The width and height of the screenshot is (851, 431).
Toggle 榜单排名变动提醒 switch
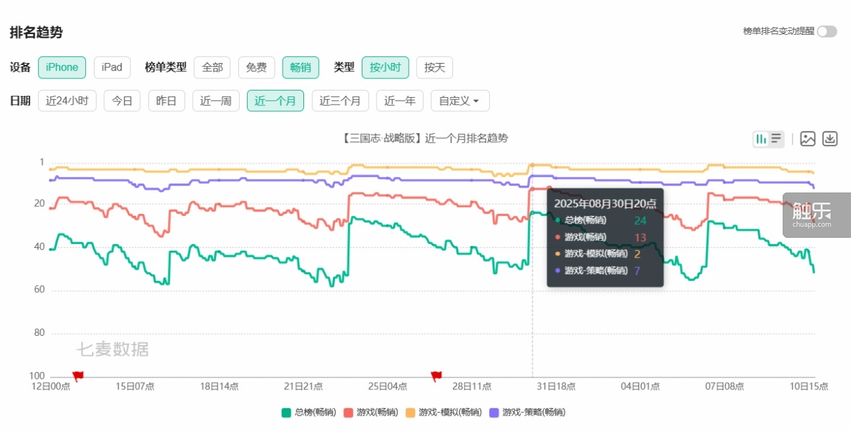827,32
